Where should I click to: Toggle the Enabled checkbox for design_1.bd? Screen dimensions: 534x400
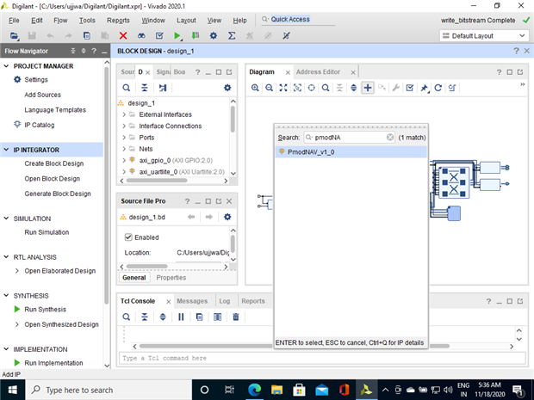tap(130, 237)
